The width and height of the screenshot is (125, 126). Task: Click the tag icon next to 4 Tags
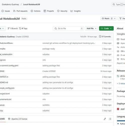[20, 28]
